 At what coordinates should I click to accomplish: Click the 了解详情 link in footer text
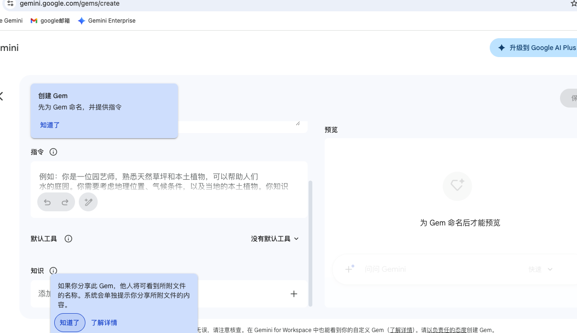click(401, 330)
